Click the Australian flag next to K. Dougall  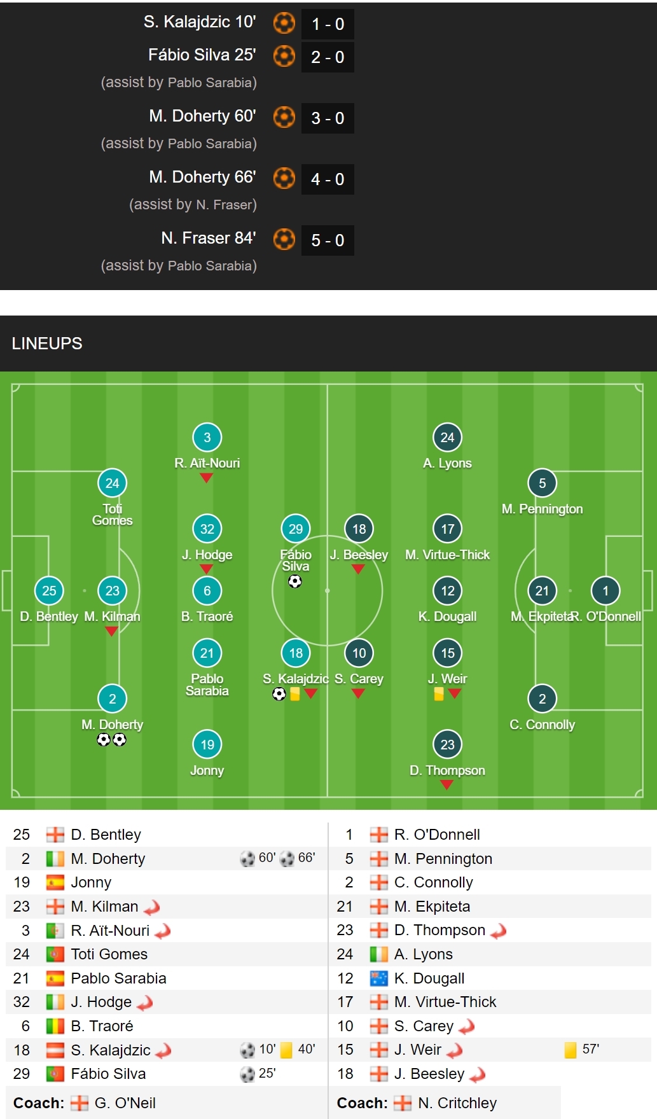point(379,978)
